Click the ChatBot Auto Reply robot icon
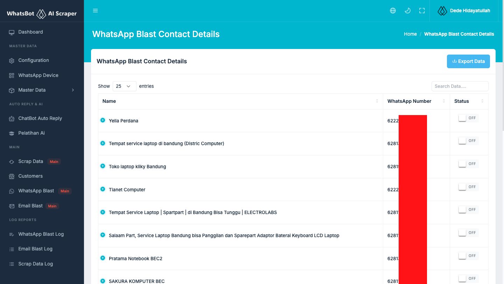 pos(12,119)
